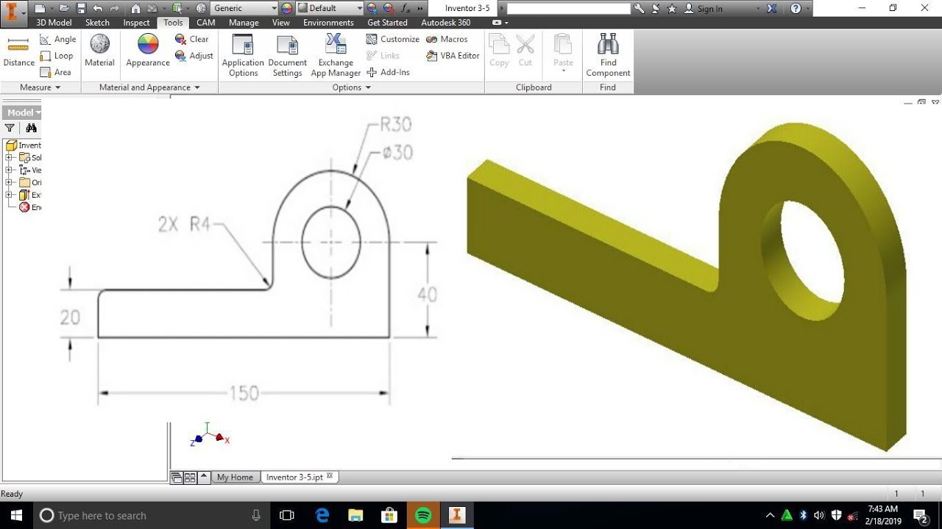Switch to the Sketch ribbon tab
The height and width of the screenshot is (529, 942).
(x=97, y=23)
